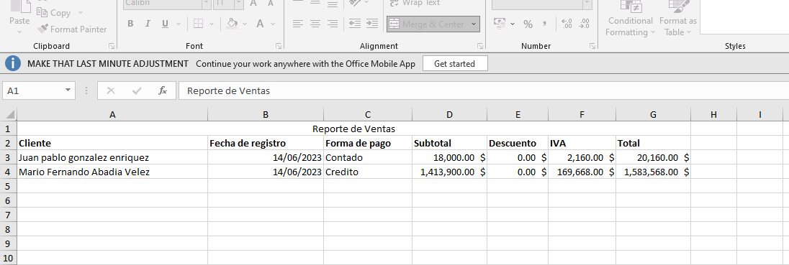
Task: Open Alignment settings dialog launcher
Action: click(480, 46)
